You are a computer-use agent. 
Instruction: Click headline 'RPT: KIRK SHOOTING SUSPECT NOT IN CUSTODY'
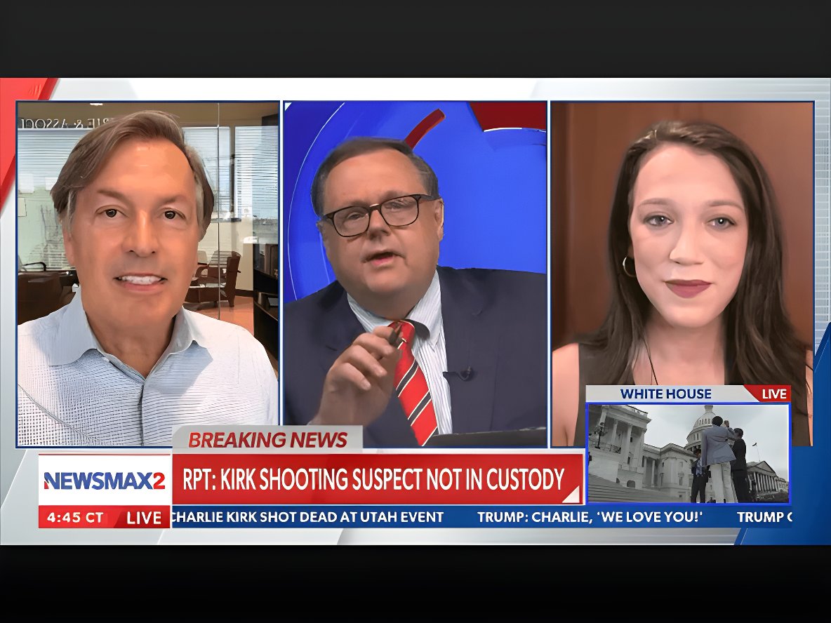(x=373, y=479)
